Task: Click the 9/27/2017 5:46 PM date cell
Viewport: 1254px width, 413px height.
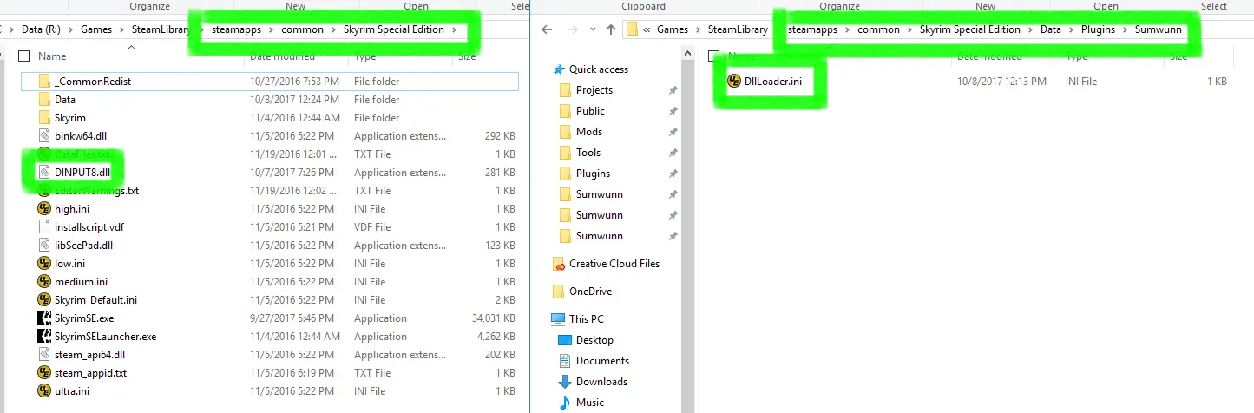Action: coord(292,318)
